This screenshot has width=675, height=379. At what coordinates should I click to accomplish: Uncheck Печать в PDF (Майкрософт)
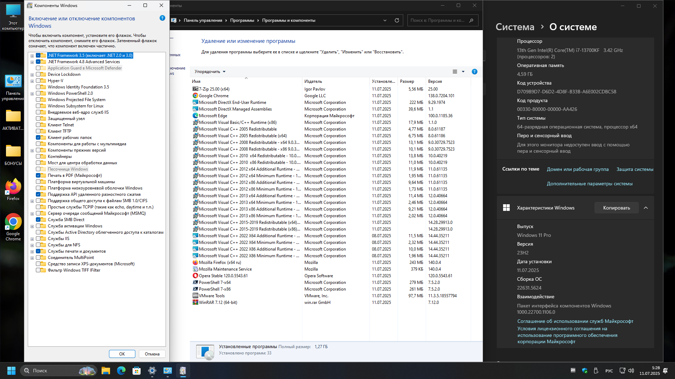click(38, 175)
